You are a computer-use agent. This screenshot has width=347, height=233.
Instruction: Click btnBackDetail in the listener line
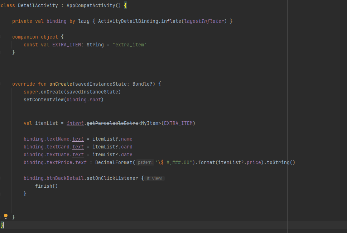pos(65,178)
